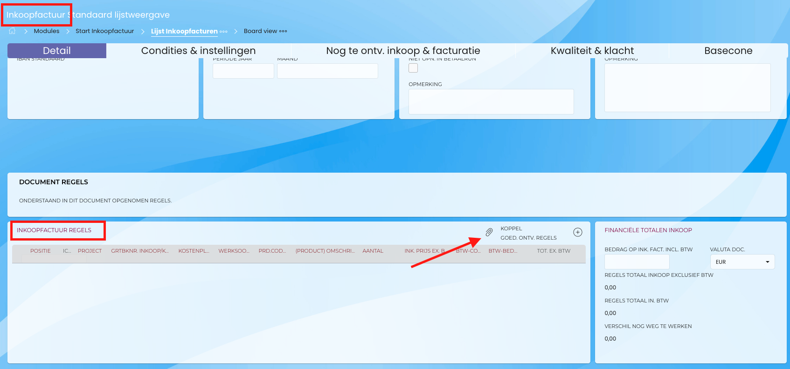Click Document regels heading
The height and width of the screenshot is (369, 790).
tap(54, 182)
